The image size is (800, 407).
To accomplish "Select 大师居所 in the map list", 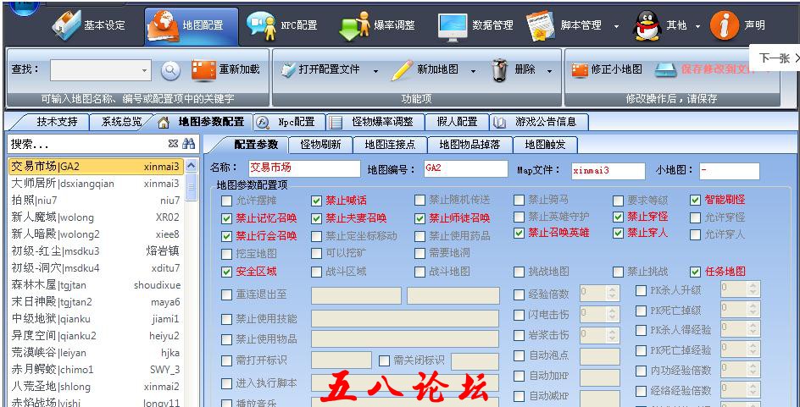I will (96, 184).
